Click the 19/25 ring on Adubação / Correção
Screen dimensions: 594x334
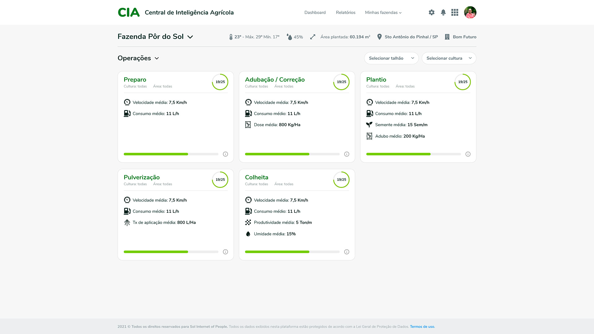[x=341, y=82]
